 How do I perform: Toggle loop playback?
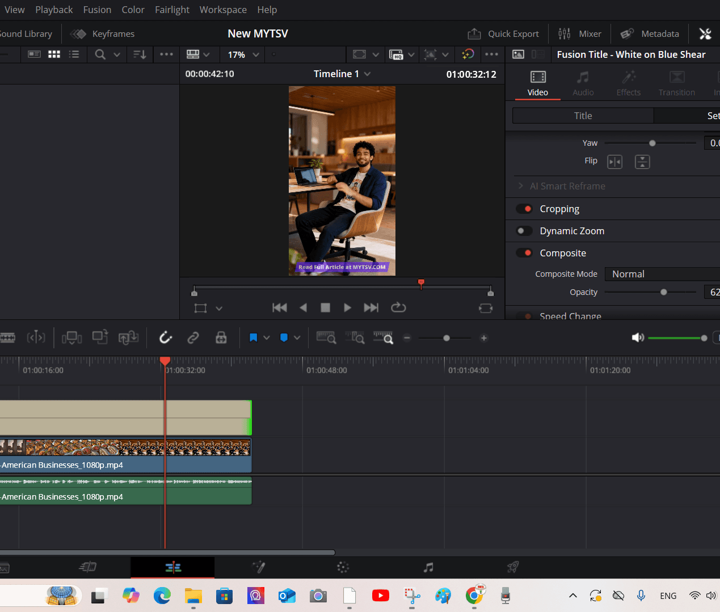[x=398, y=307]
